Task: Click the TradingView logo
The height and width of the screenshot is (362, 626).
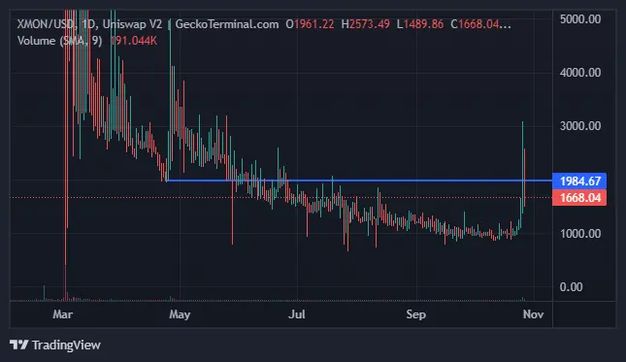Action: [x=18, y=345]
